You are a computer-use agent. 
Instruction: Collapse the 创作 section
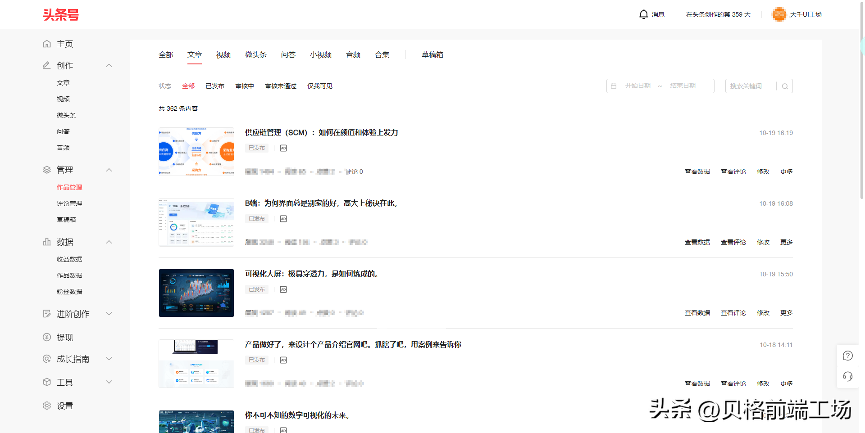pos(109,66)
